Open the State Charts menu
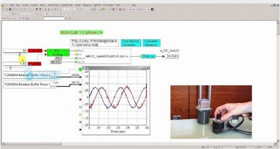Screen dimensions: 280x149 point(54,5)
